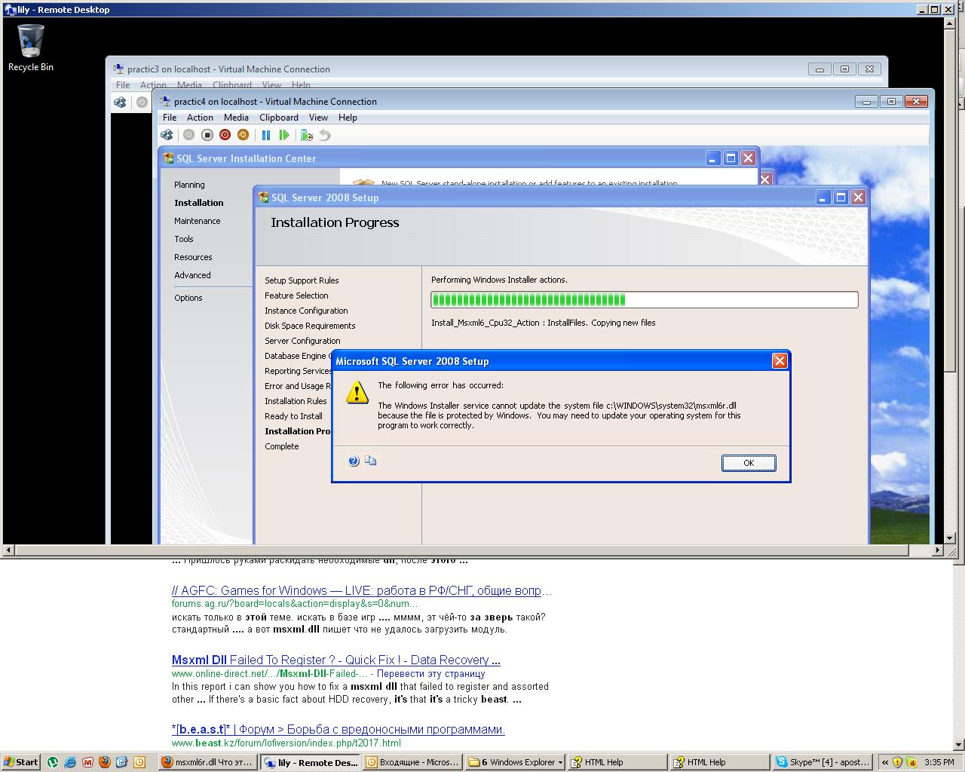This screenshot has width=965, height=772.
Task: Switch to first HTML Help taskbar button
Action: 617,762
